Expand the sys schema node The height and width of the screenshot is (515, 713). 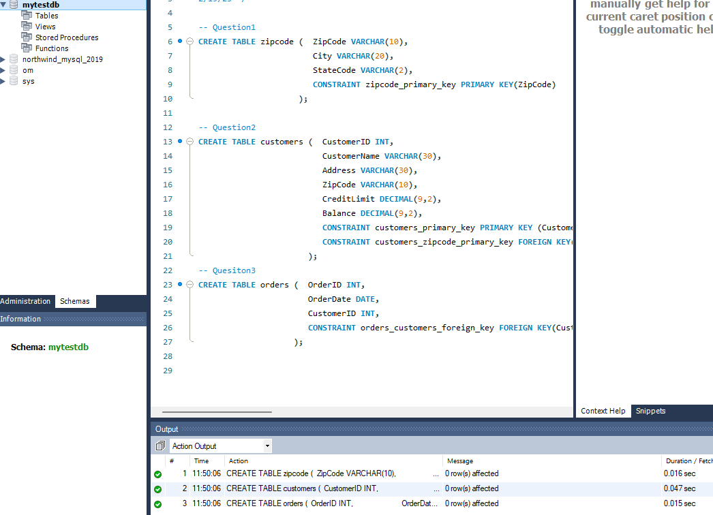(x=3, y=81)
